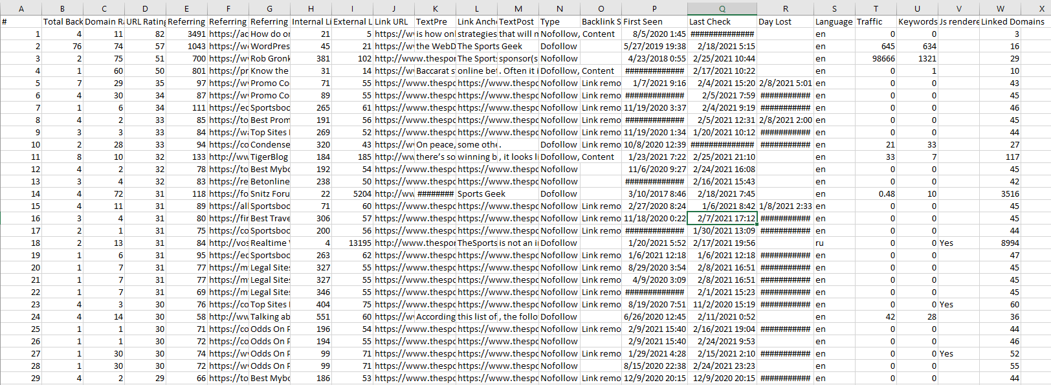Select column header T

(876, 8)
